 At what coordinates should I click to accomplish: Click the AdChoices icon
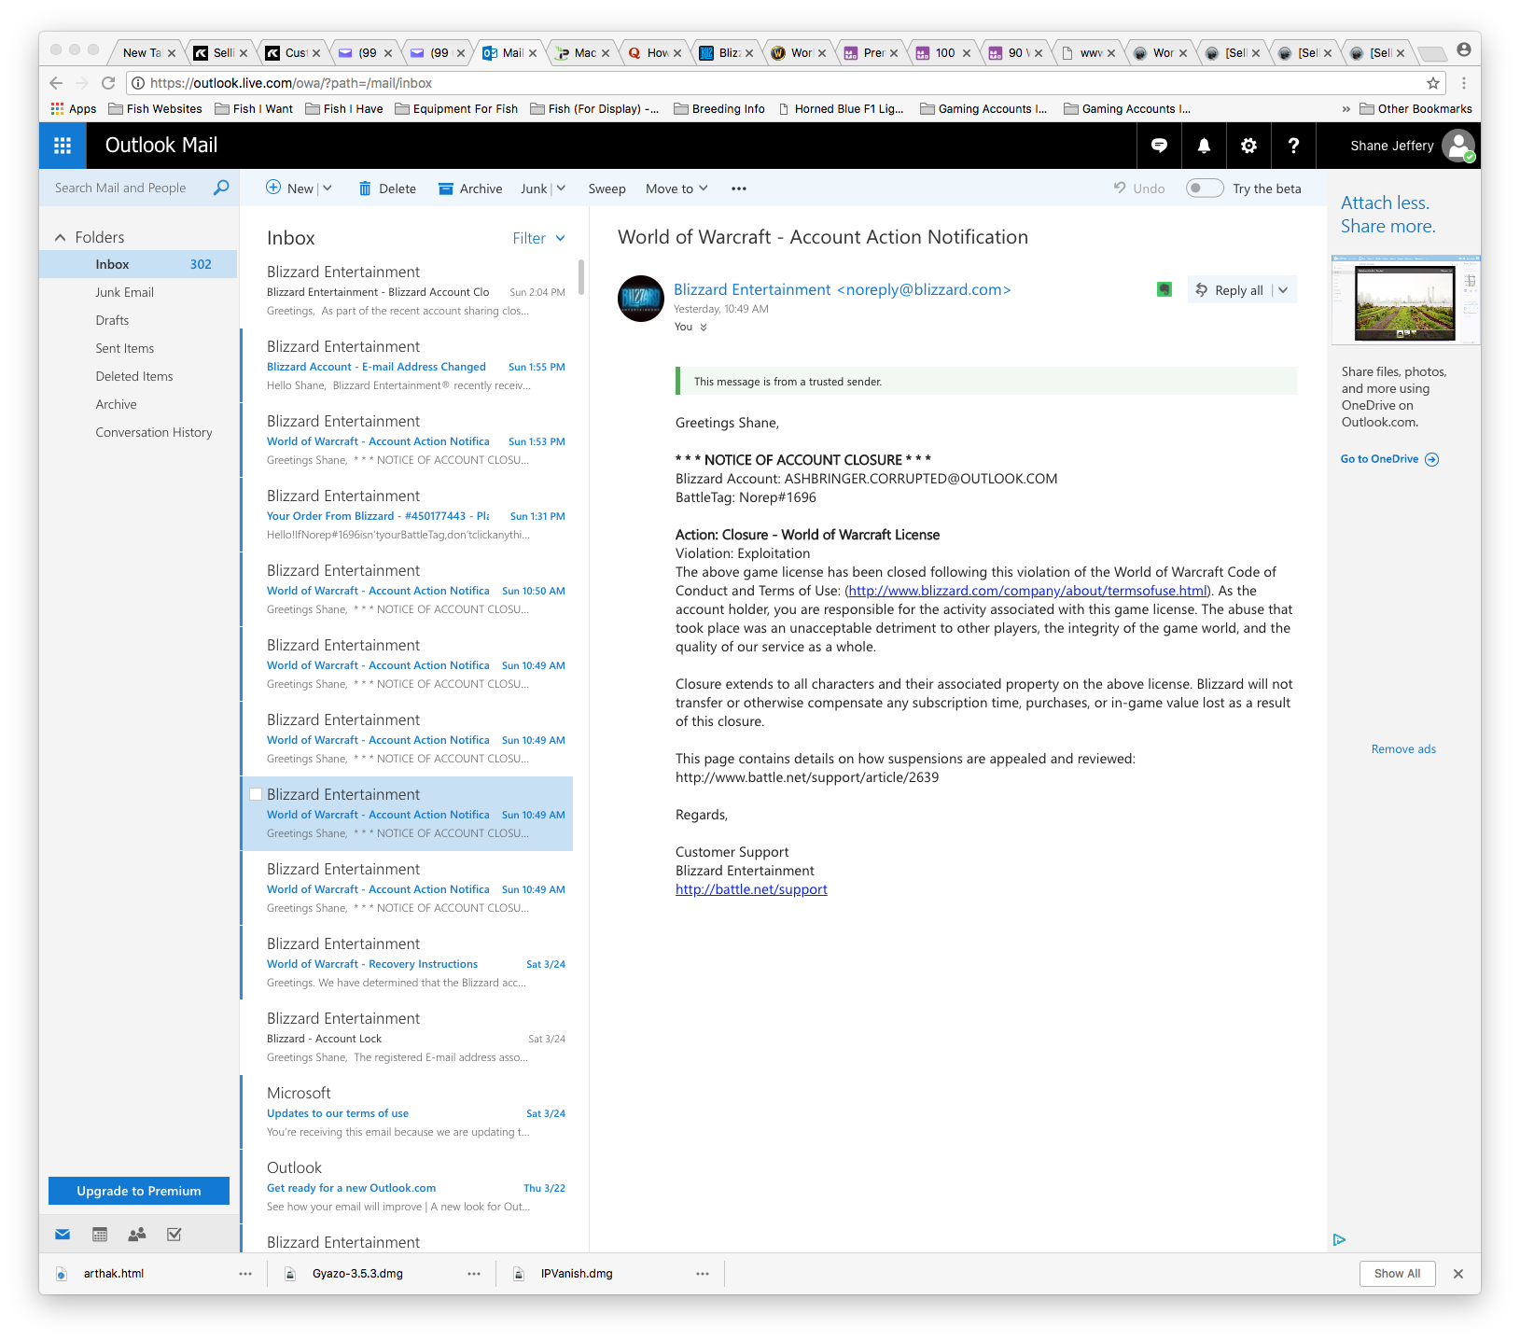point(1339,1239)
